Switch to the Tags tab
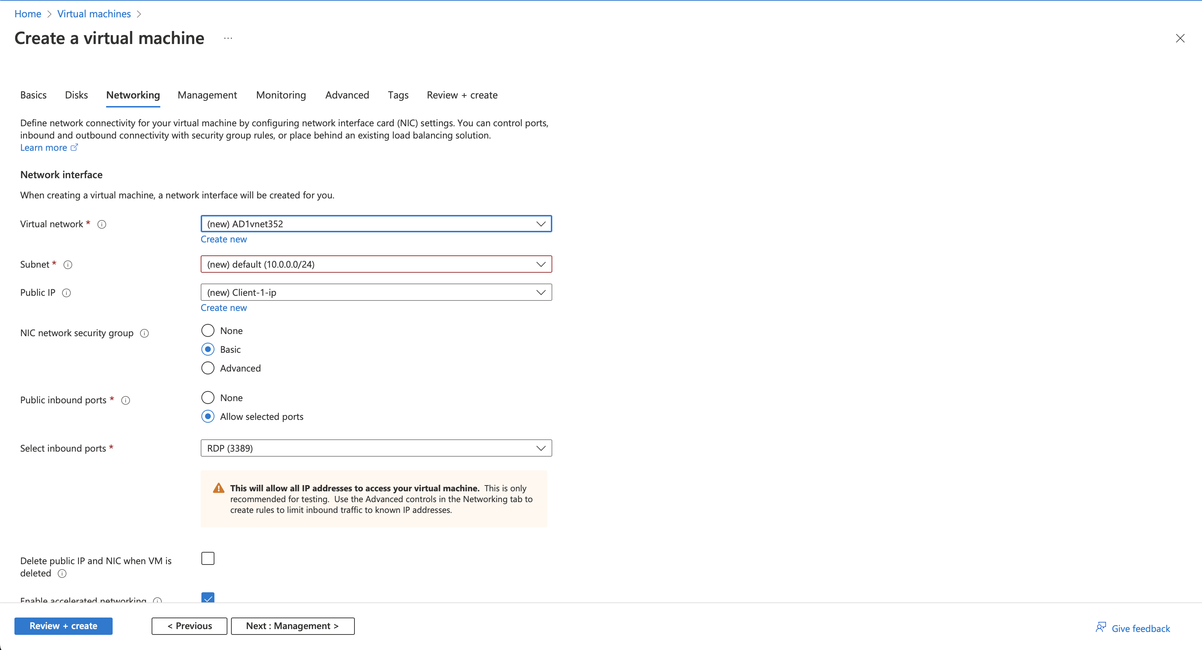 pyautogui.click(x=398, y=95)
